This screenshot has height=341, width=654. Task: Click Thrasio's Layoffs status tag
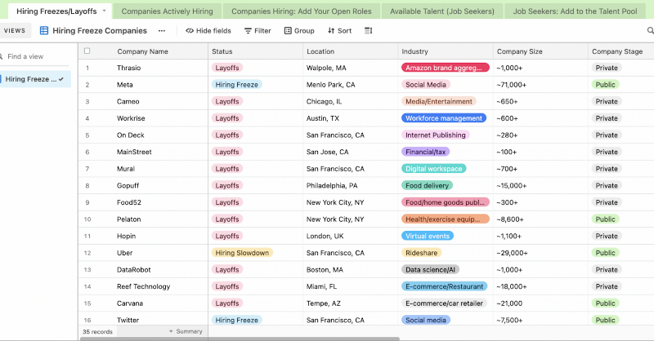click(227, 68)
